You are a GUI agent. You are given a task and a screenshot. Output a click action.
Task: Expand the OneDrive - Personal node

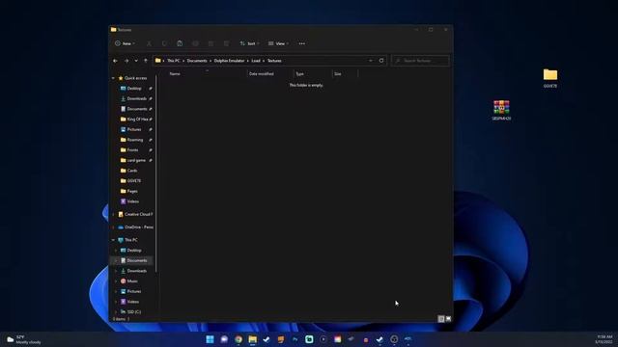pos(114,227)
